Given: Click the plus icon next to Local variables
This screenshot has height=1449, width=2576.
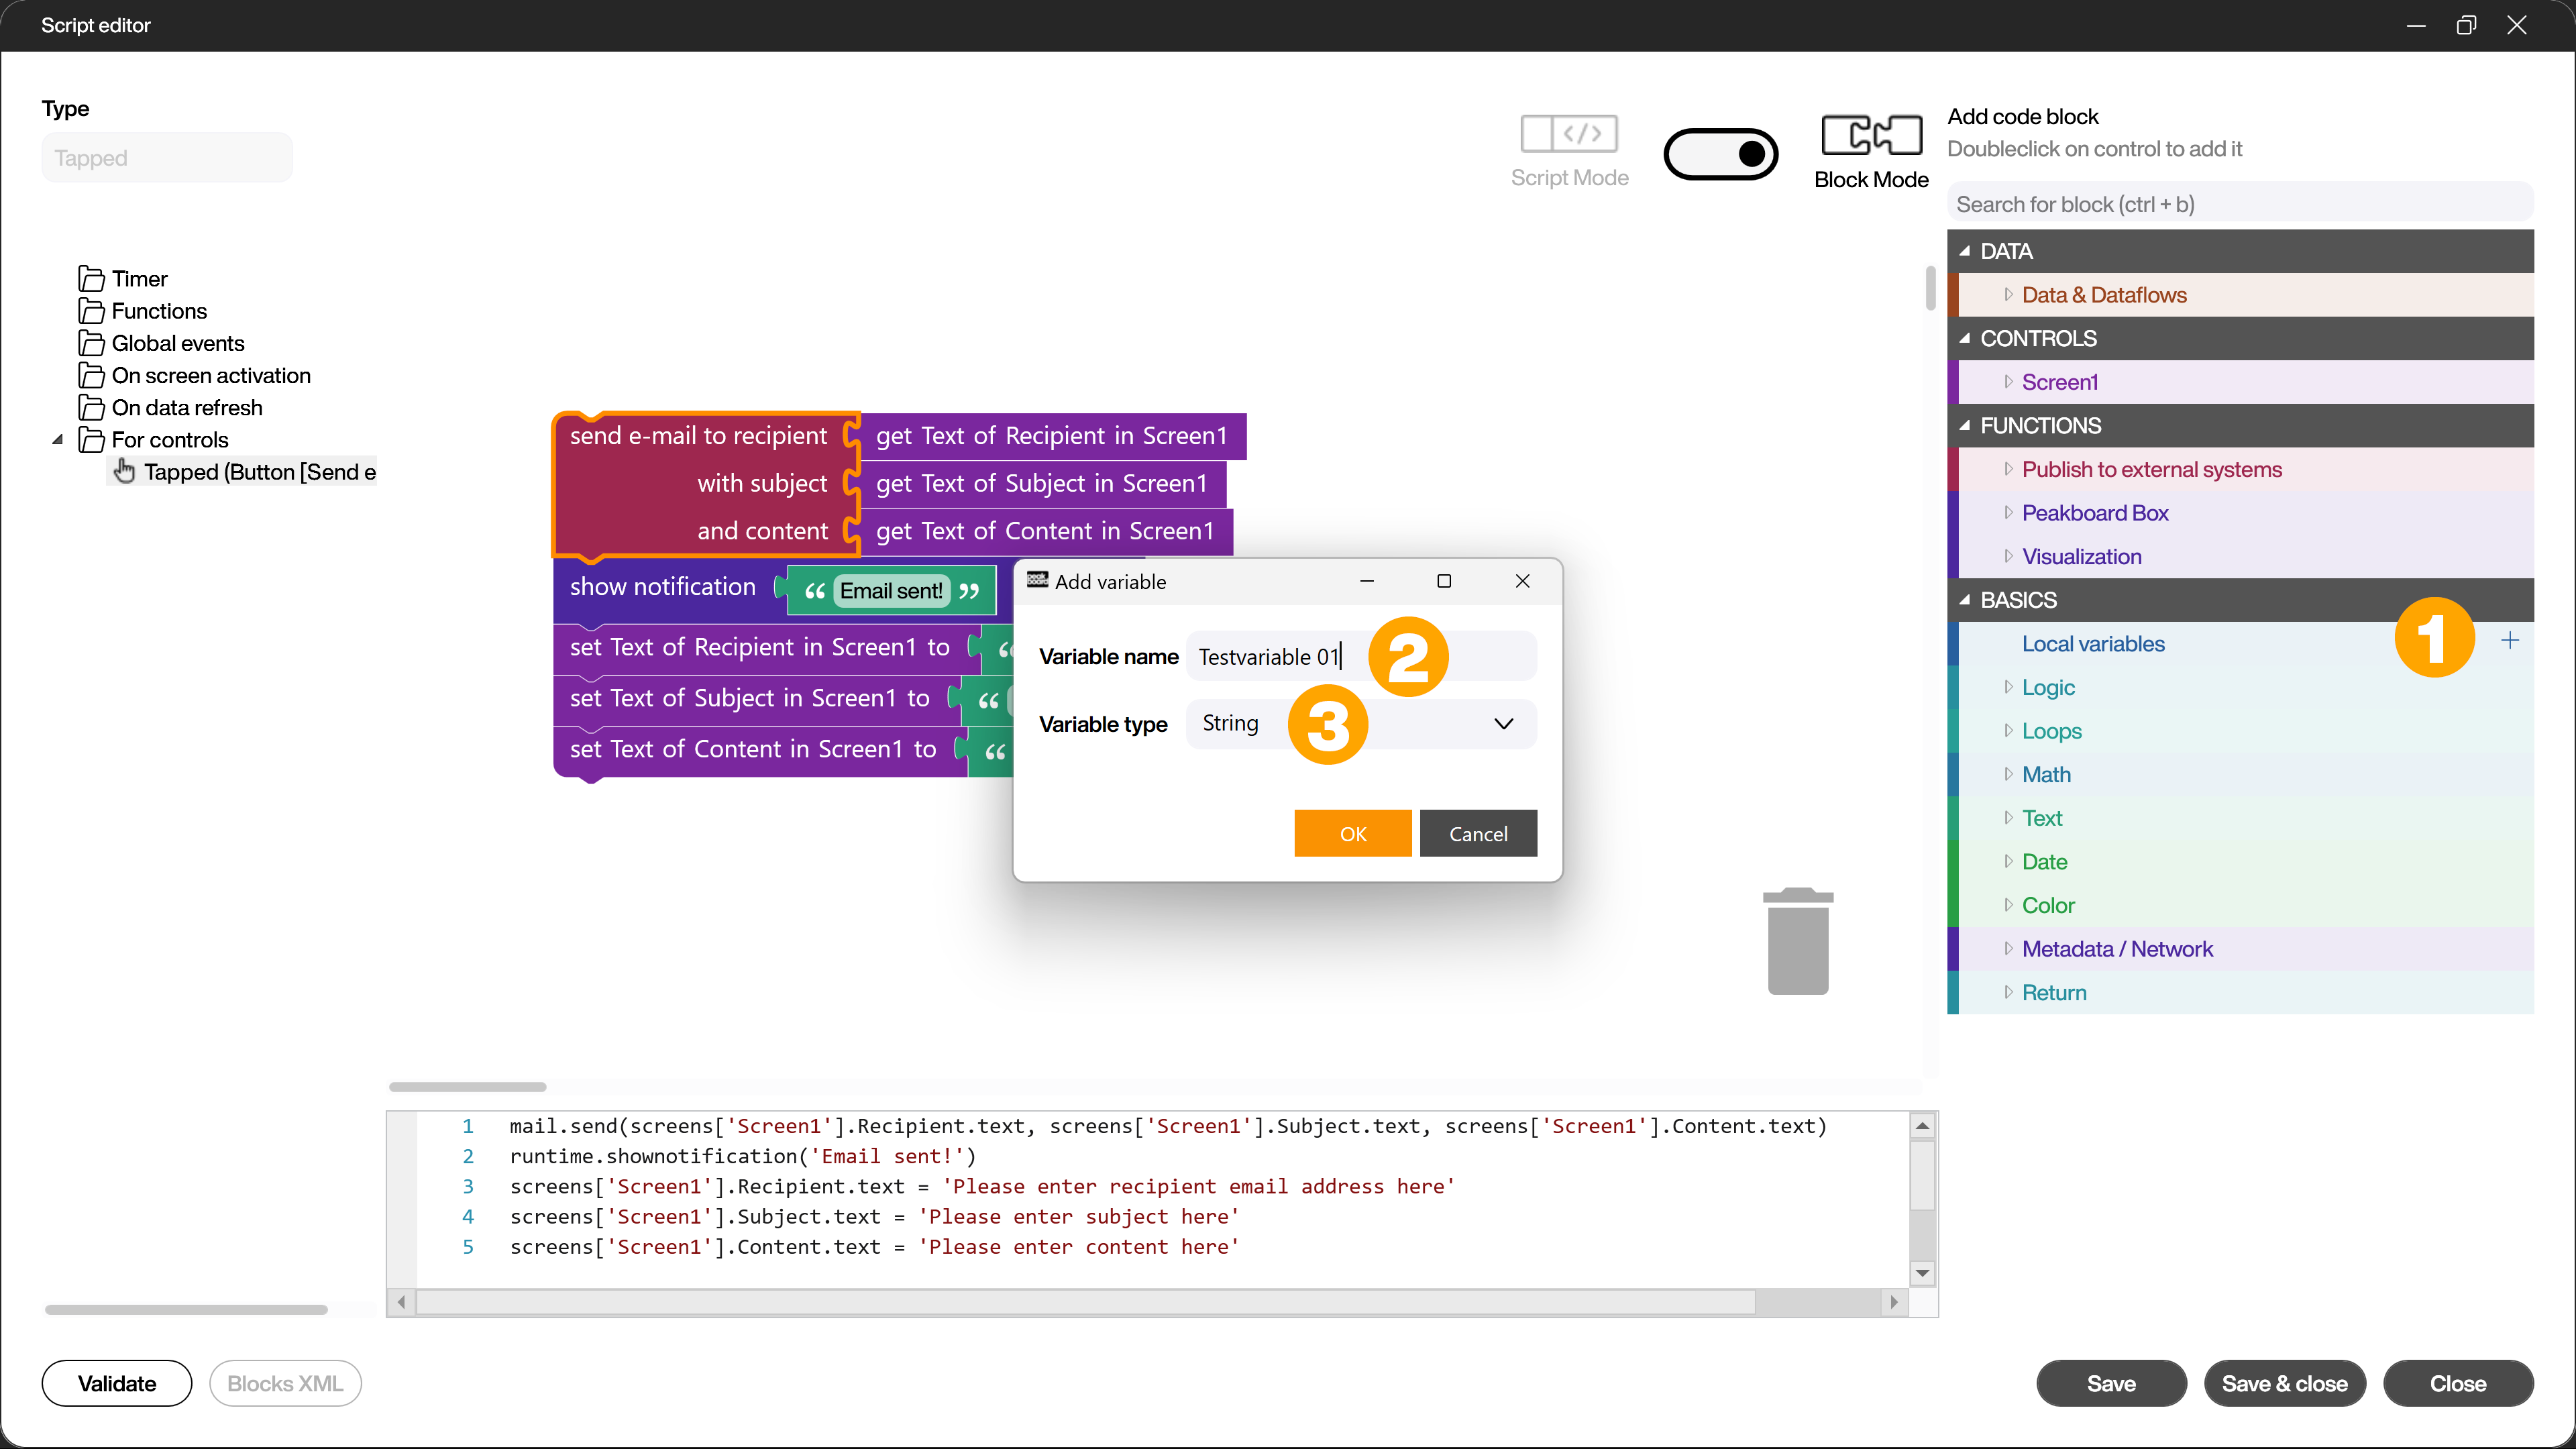Looking at the screenshot, I should [x=2510, y=641].
